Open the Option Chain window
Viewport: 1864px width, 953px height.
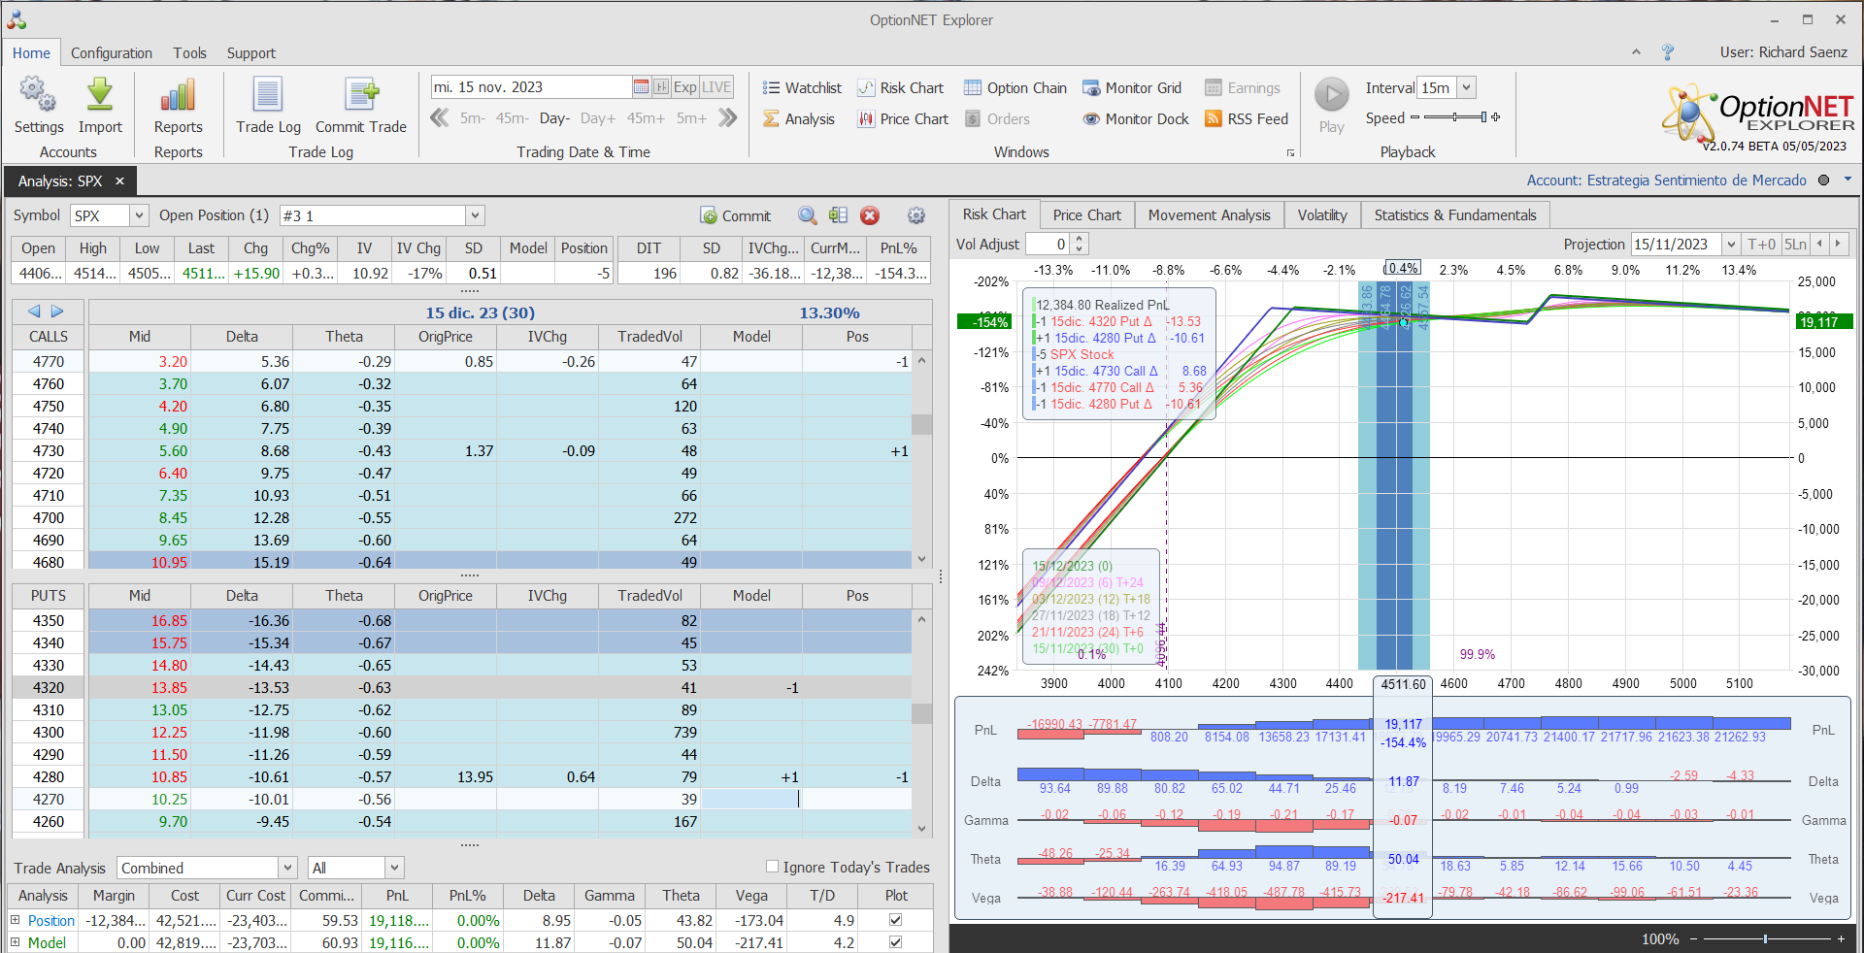[x=1015, y=88]
